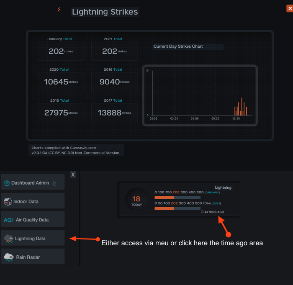293x285 pixels.
Task: Click the AQI icon for Air Quality
Action: coord(8,220)
